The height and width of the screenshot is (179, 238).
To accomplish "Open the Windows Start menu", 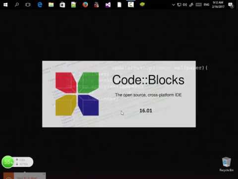I will (x=5, y=4).
